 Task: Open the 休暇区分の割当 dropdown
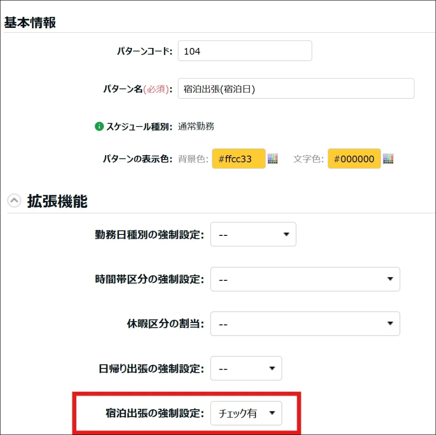coord(305,324)
